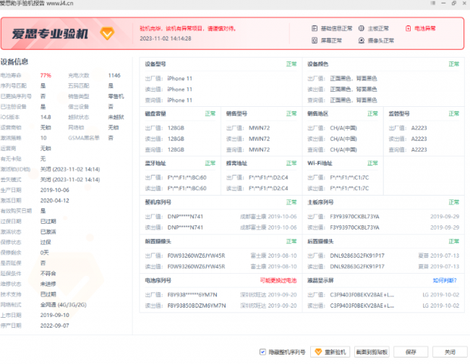
Task: Open the title bar menu list icon
Action: point(433,3)
